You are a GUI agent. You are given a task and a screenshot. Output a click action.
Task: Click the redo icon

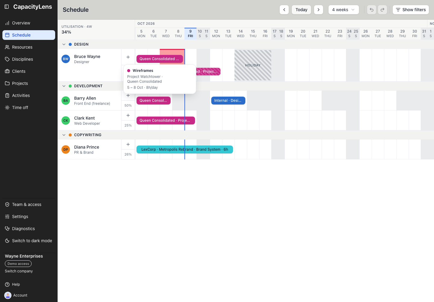[382, 10]
